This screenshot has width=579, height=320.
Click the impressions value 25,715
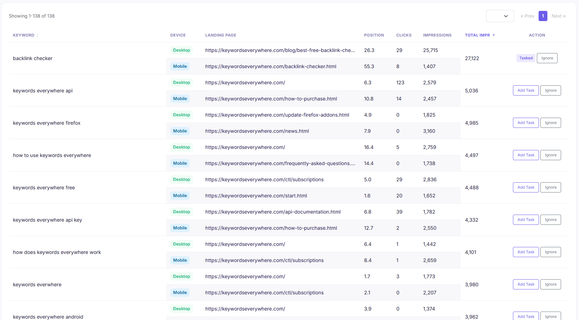tap(430, 50)
